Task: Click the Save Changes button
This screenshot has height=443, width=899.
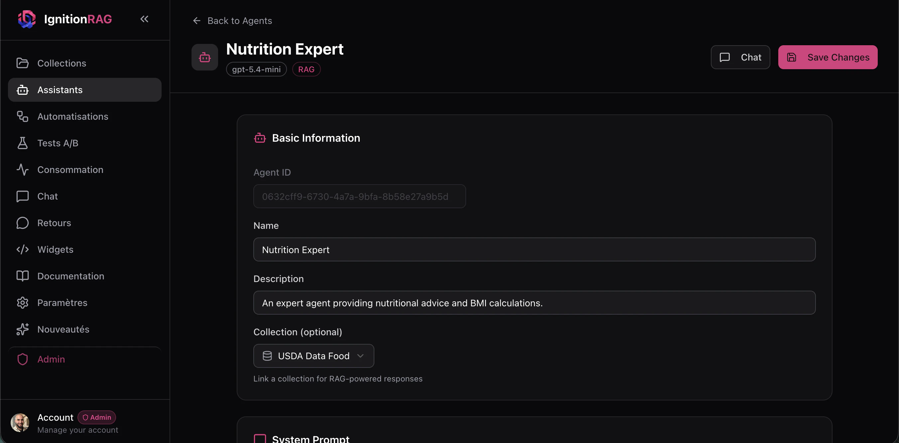Action: pos(828,57)
